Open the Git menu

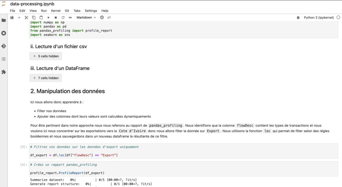(x=67, y=11)
